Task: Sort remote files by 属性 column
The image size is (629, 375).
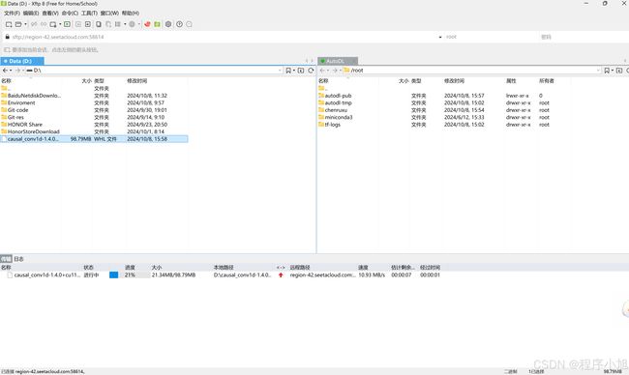Action: (x=511, y=81)
